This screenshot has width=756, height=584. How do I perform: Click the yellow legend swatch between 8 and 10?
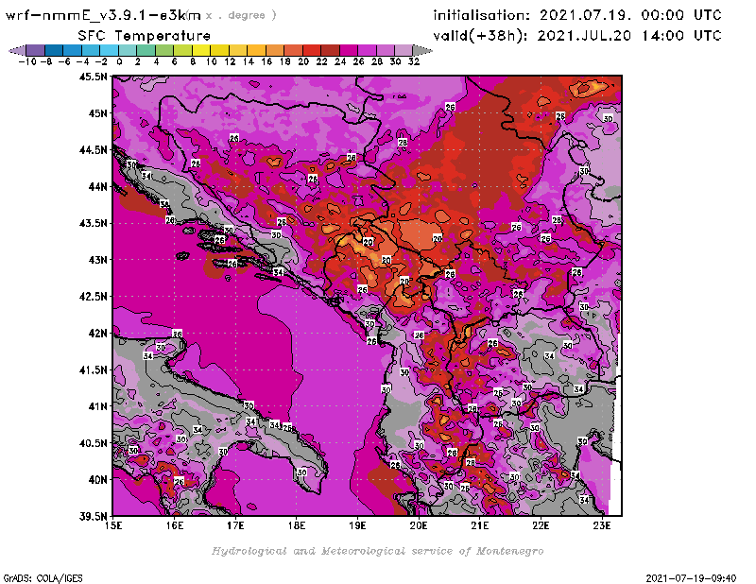point(201,50)
